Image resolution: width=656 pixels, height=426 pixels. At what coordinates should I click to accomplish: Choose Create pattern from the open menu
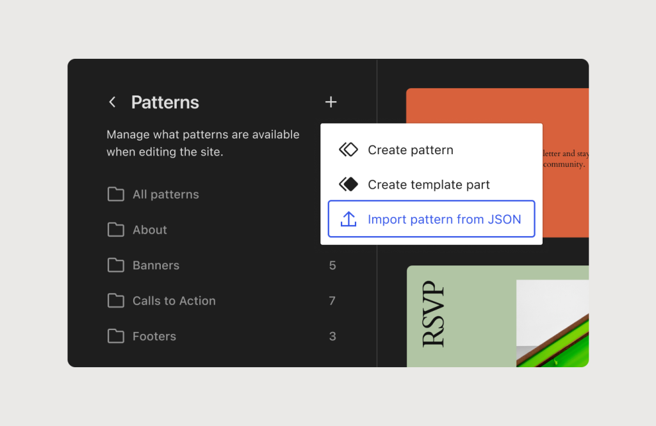coord(410,149)
